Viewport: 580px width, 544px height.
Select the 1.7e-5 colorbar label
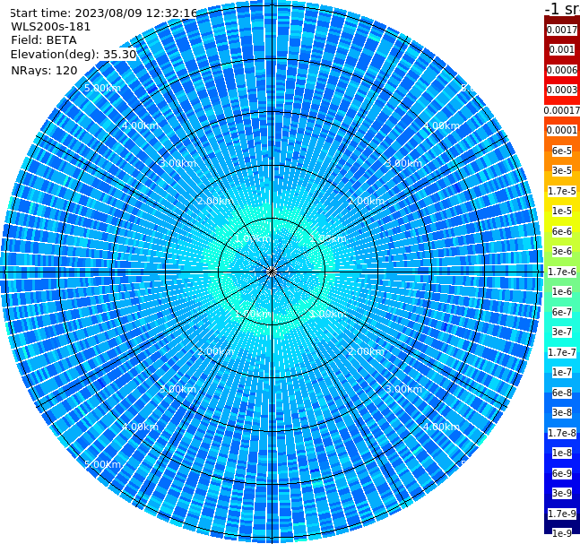(x=562, y=191)
